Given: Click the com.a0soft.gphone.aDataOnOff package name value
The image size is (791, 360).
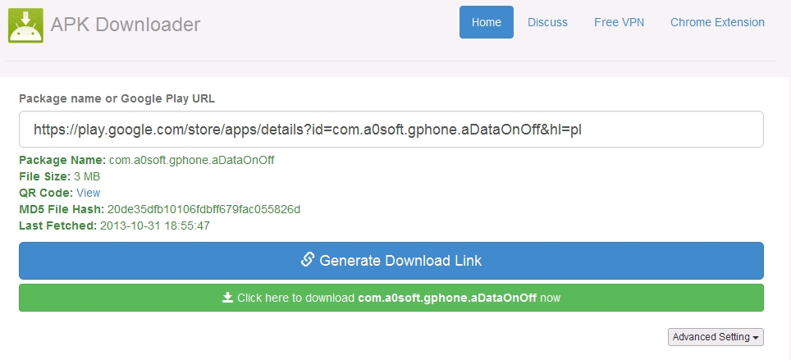Looking at the screenshot, I should (x=191, y=160).
